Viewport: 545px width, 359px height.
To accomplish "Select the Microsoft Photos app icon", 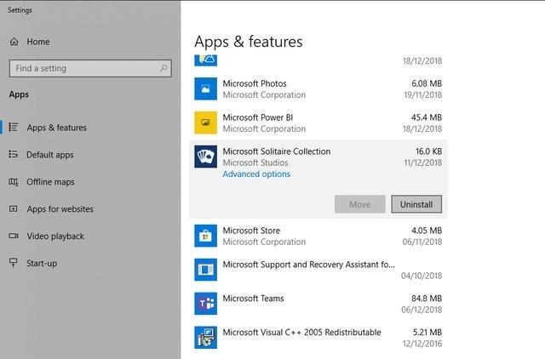I will click(206, 88).
